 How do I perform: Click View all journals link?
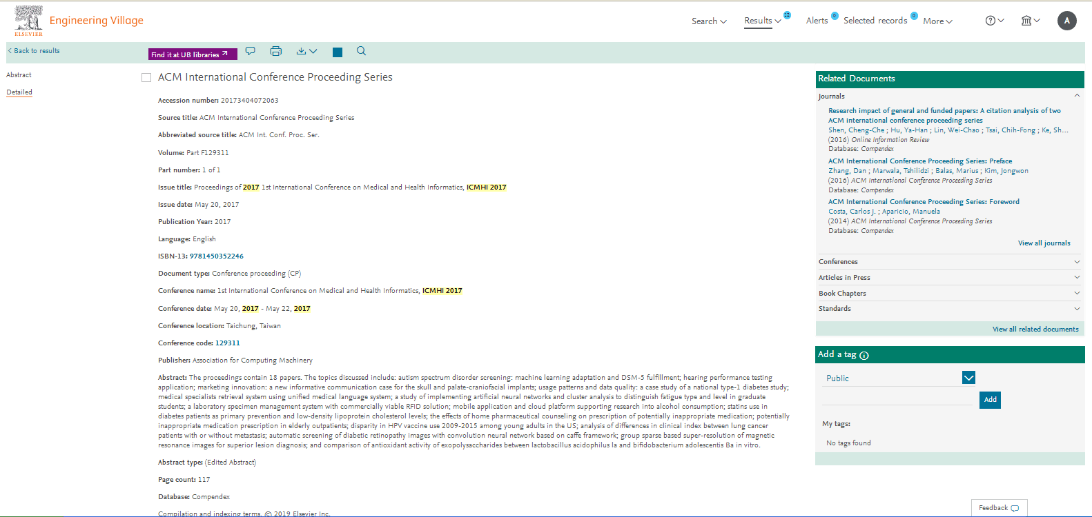(x=1044, y=243)
